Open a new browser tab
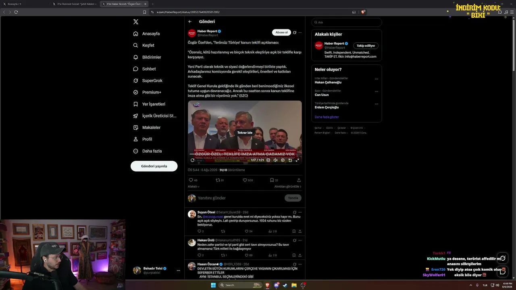 (153, 4)
